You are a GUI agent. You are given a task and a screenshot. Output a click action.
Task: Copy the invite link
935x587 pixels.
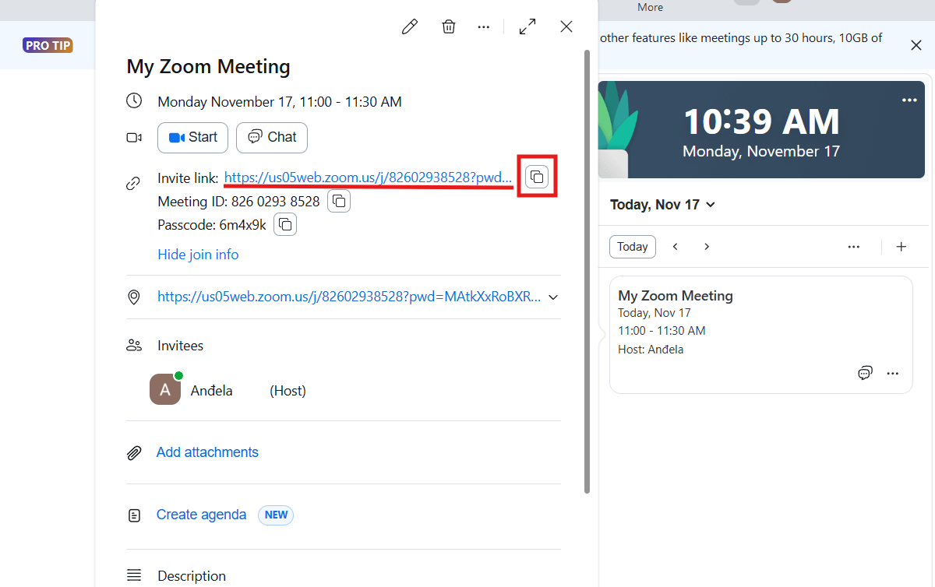point(537,177)
